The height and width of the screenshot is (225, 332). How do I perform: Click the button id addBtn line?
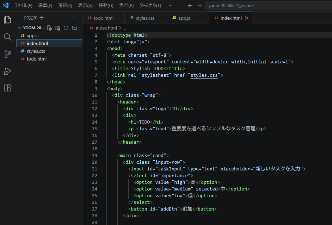(172, 209)
